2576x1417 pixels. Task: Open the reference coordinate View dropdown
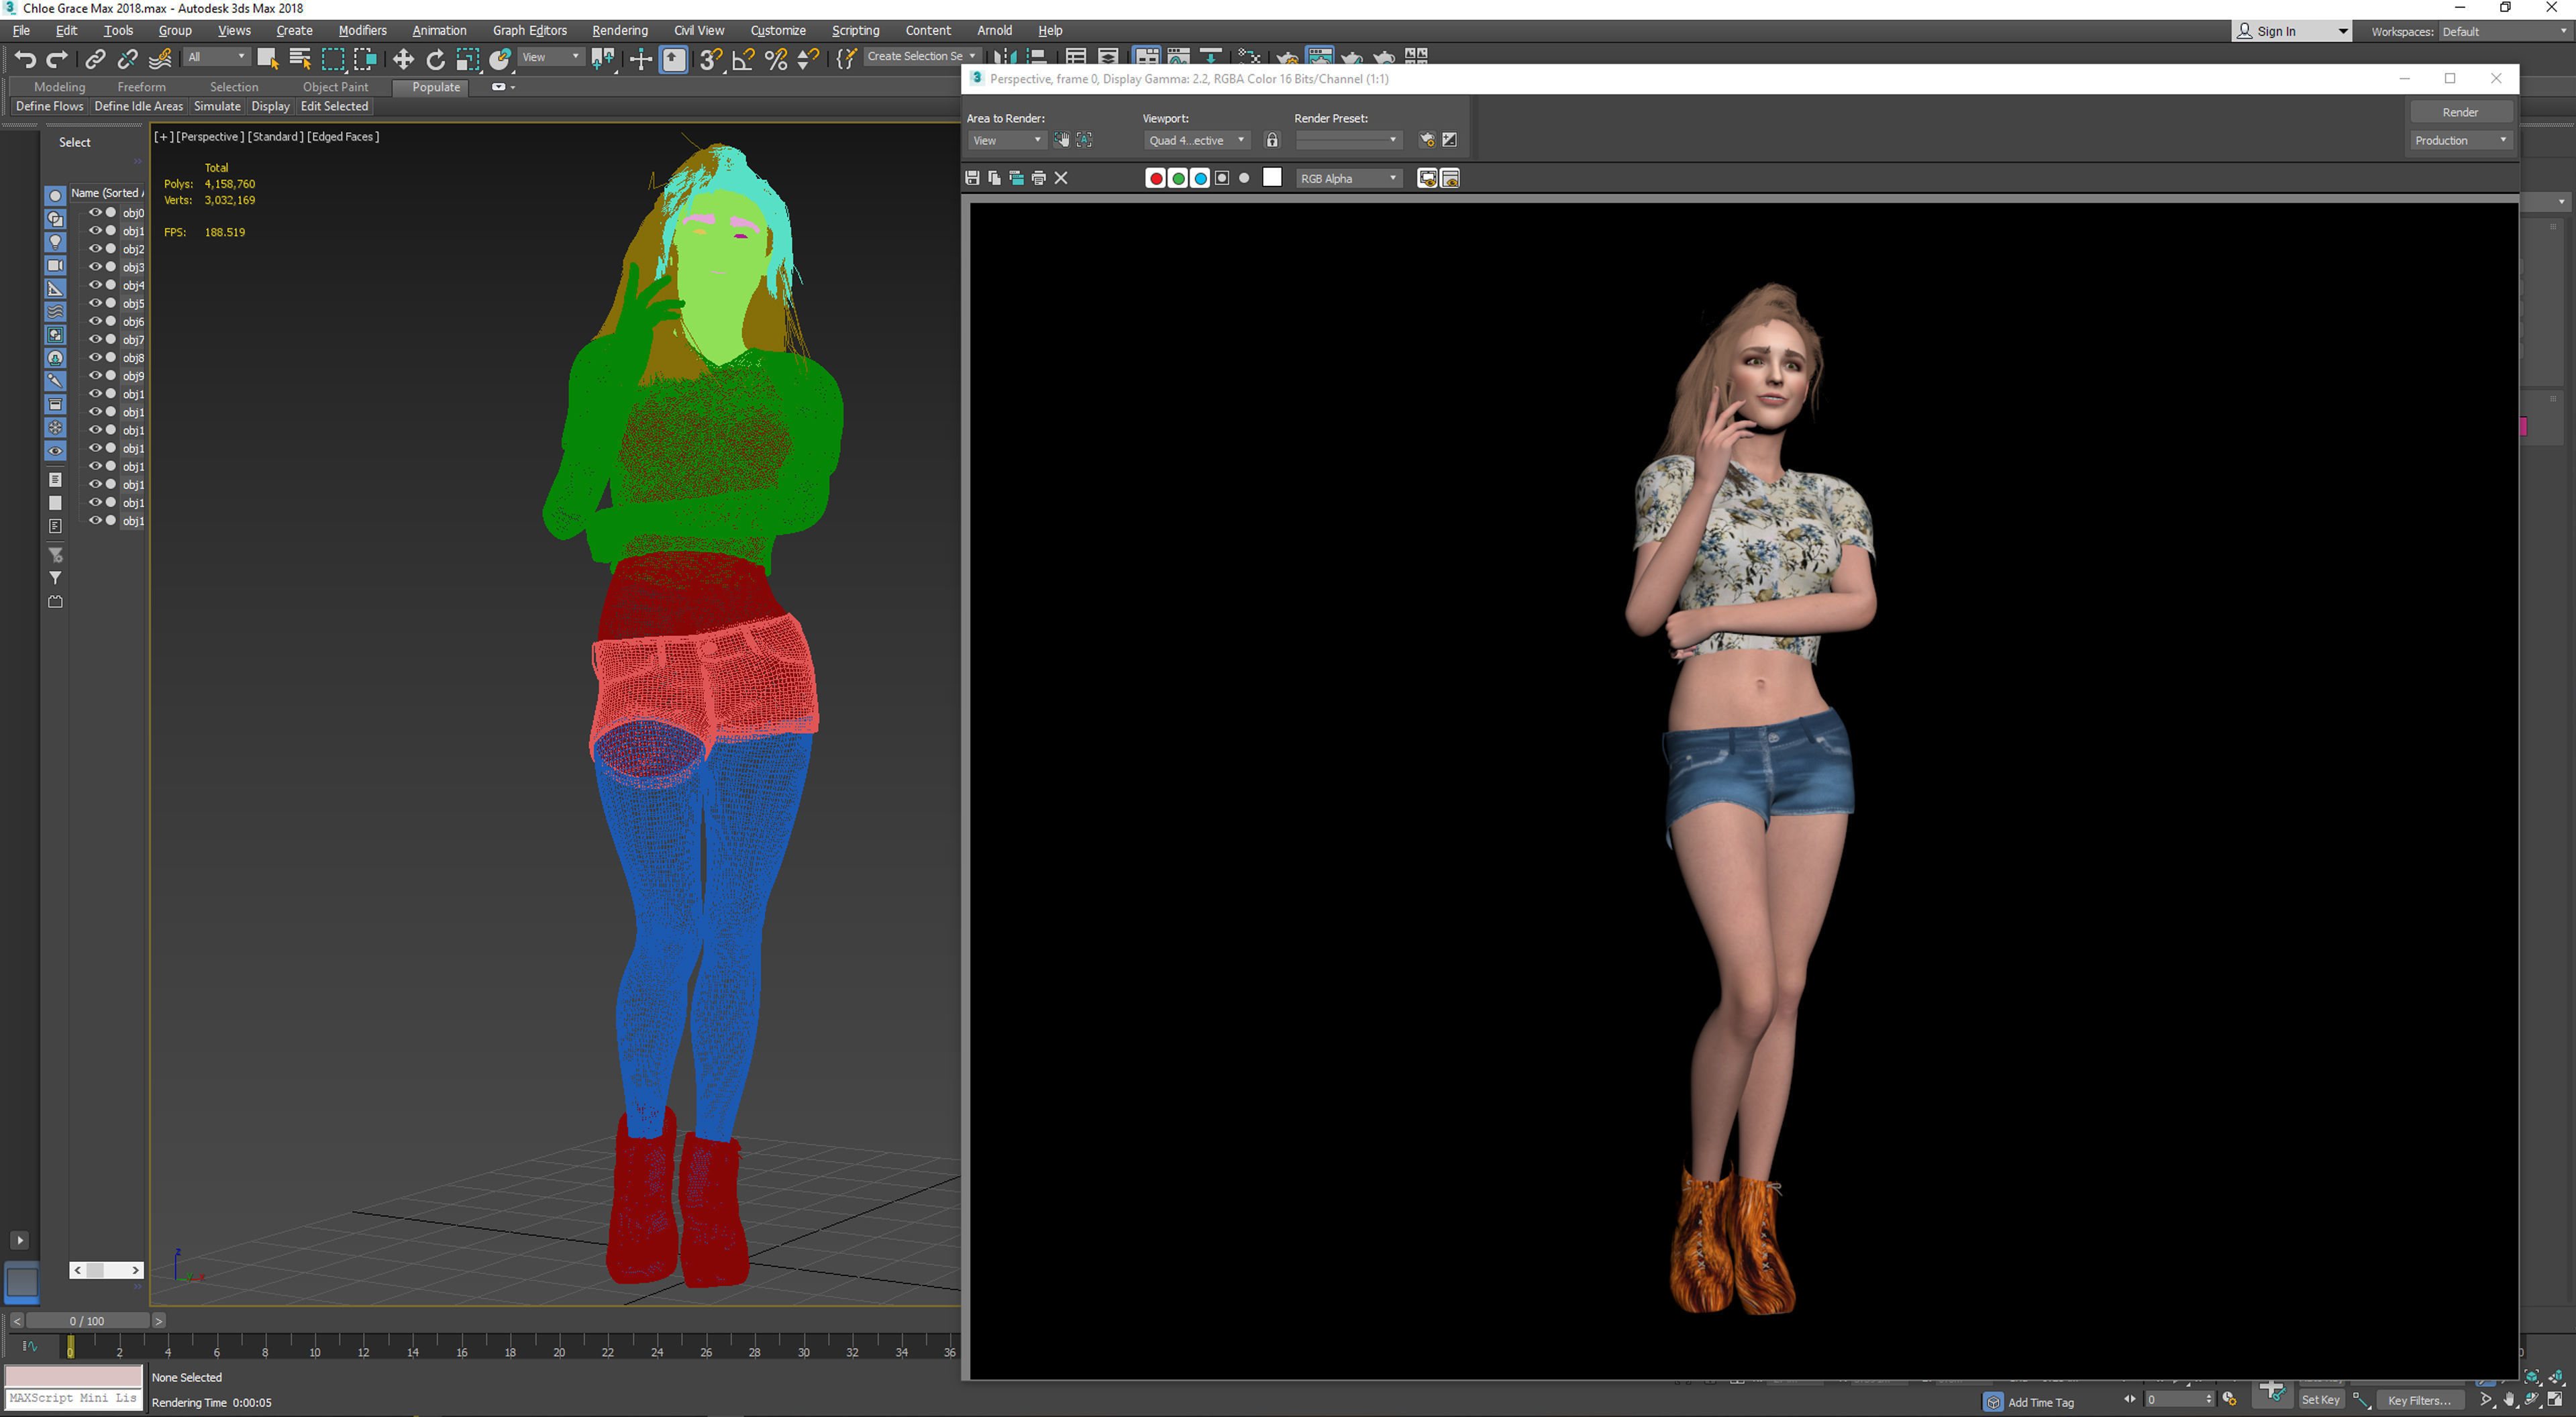tap(551, 57)
